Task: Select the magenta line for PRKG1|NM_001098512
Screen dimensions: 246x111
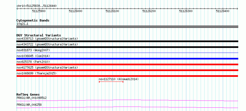Action: [x=127, y=100]
